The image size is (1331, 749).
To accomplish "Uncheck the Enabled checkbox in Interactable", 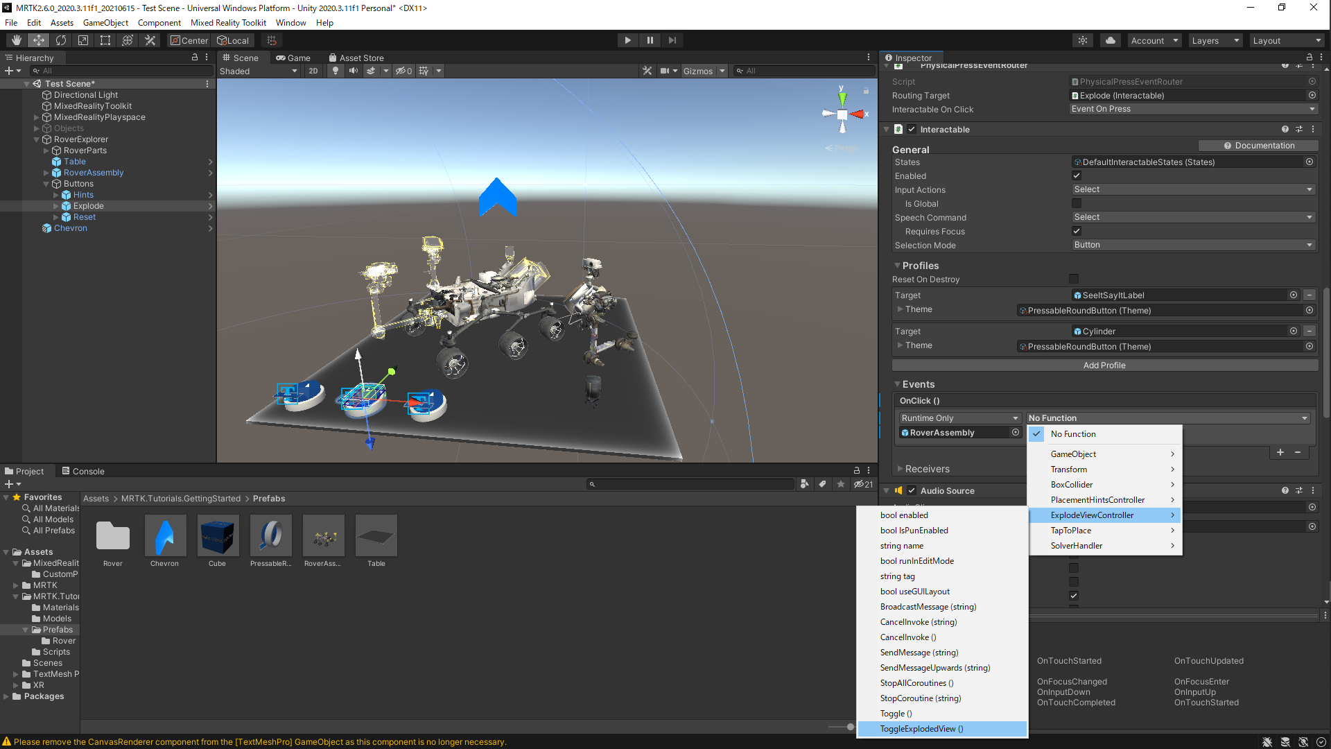I will point(1077,176).
